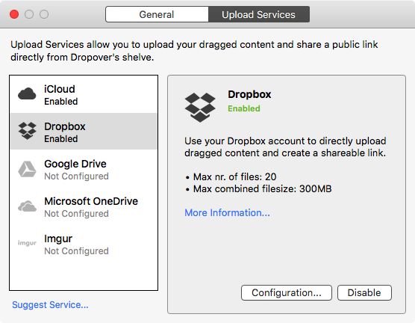Click 'Max nr. of files: 20' text
Image resolution: width=415 pixels, height=323 pixels.
tap(235, 177)
